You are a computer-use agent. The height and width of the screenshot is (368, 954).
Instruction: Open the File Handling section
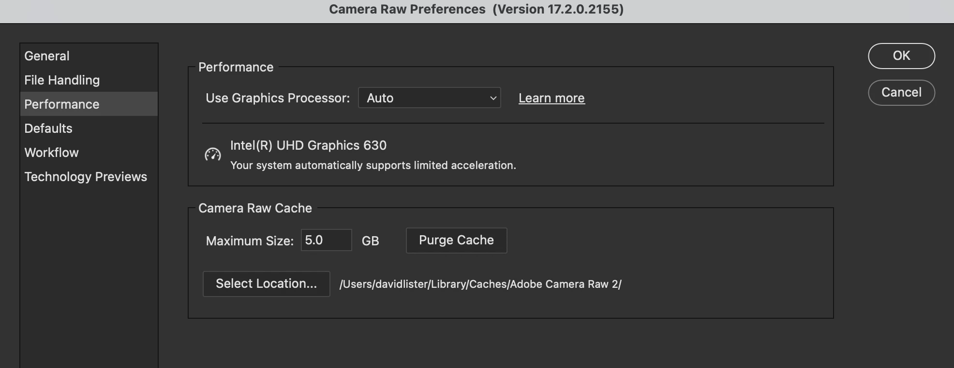point(62,80)
